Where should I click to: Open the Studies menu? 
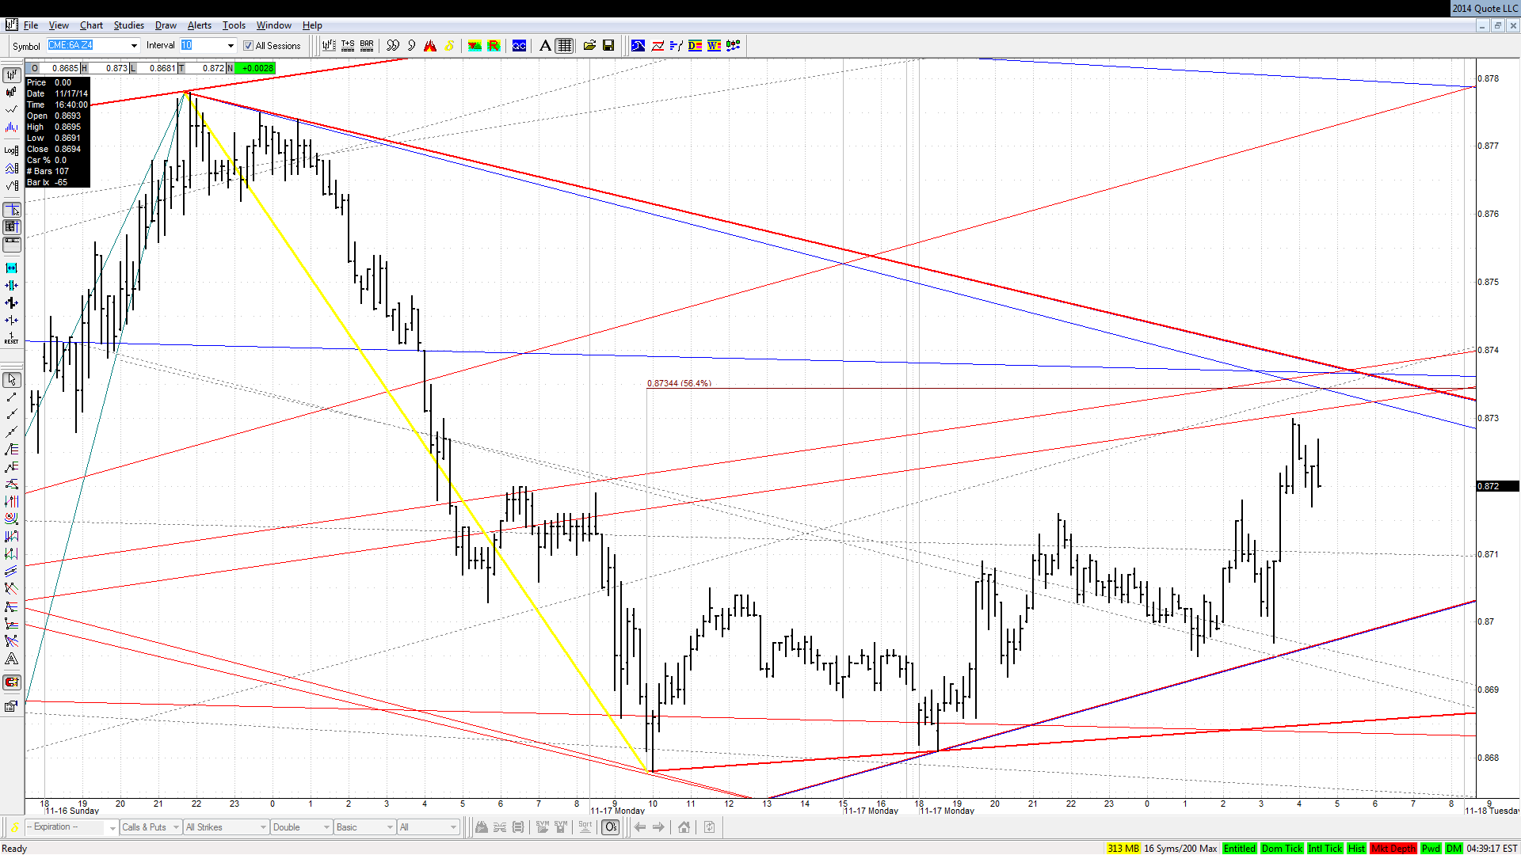point(128,25)
